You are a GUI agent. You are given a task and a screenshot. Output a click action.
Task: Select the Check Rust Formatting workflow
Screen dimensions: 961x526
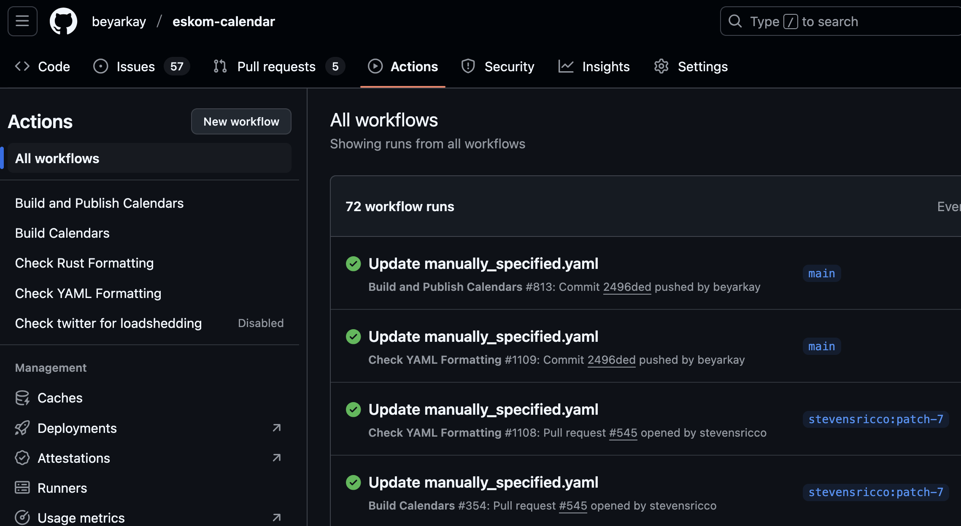pyautogui.click(x=84, y=263)
